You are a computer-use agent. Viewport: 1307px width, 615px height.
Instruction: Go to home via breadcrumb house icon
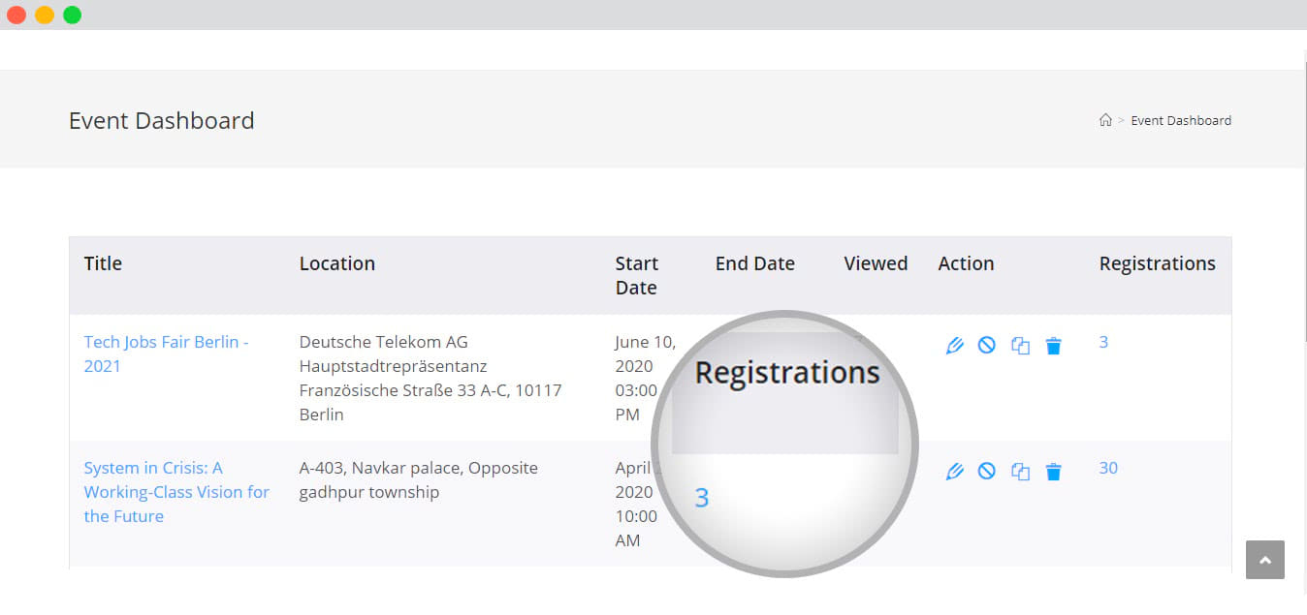click(x=1104, y=120)
